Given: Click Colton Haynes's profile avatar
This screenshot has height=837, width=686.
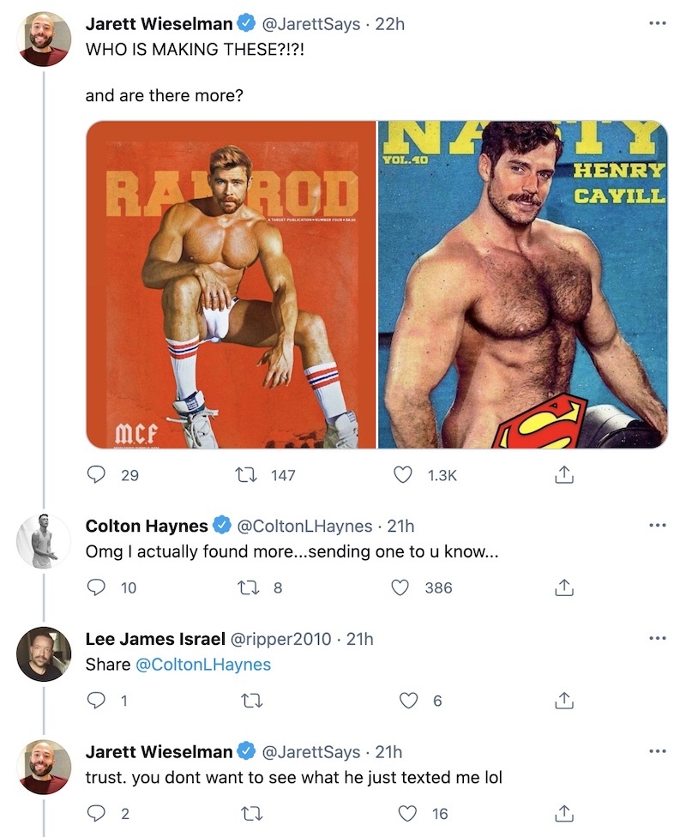Looking at the screenshot, I should (44, 541).
